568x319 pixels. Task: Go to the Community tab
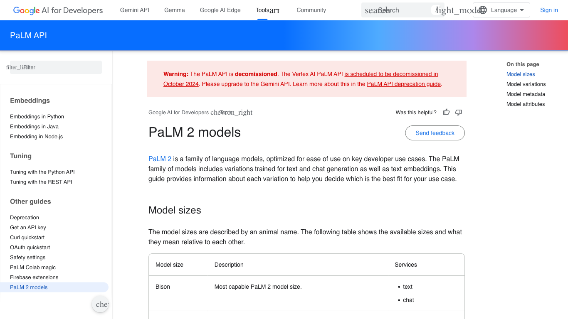pos(311,10)
